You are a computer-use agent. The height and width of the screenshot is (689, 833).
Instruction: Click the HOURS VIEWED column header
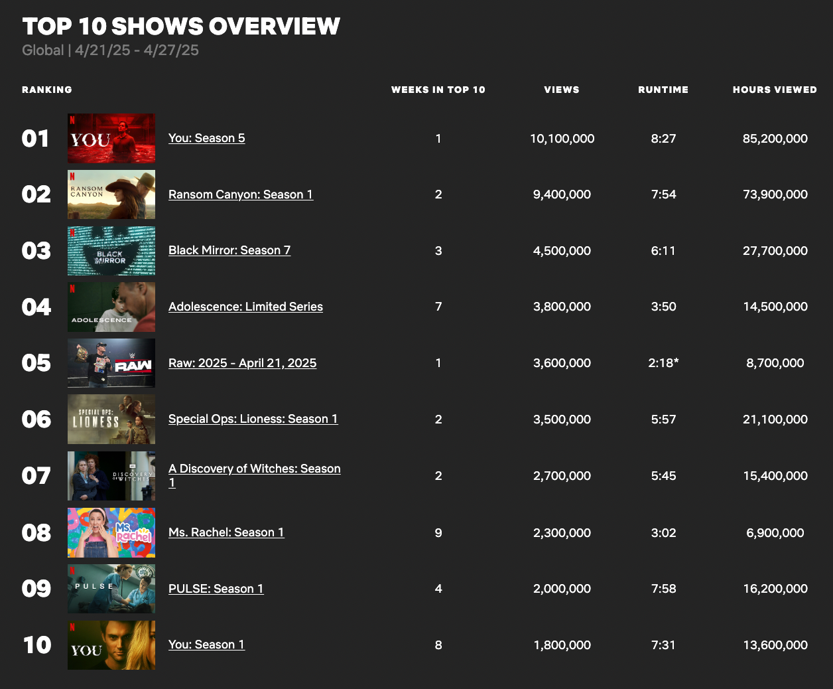click(775, 90)
